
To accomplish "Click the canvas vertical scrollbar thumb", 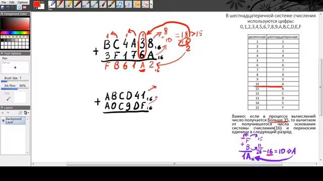I will coord(321,87).
